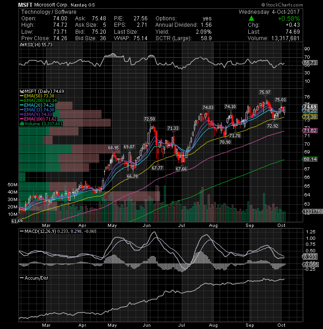Screen dimensions: 323x329
Task: Click the Microsoft Corp. company name
Action: coord(51,5)
